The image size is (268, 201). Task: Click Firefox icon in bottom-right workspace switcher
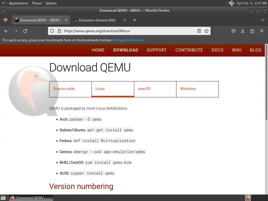[248, 198]
